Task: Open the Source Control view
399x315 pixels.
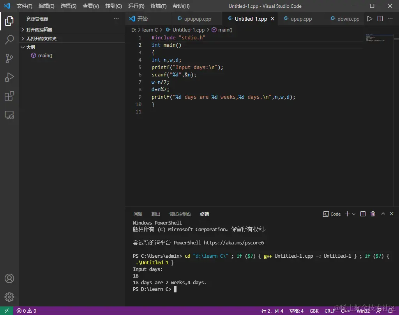Action: coord(9,58)
